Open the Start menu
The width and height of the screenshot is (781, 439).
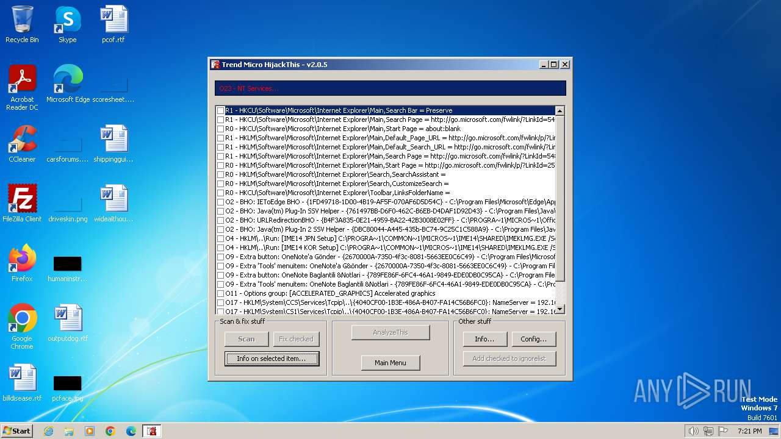(x=16, y=431)
